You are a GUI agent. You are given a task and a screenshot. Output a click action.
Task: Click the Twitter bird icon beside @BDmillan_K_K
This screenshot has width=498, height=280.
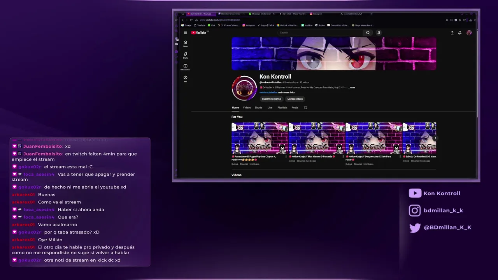coord(415,227)
